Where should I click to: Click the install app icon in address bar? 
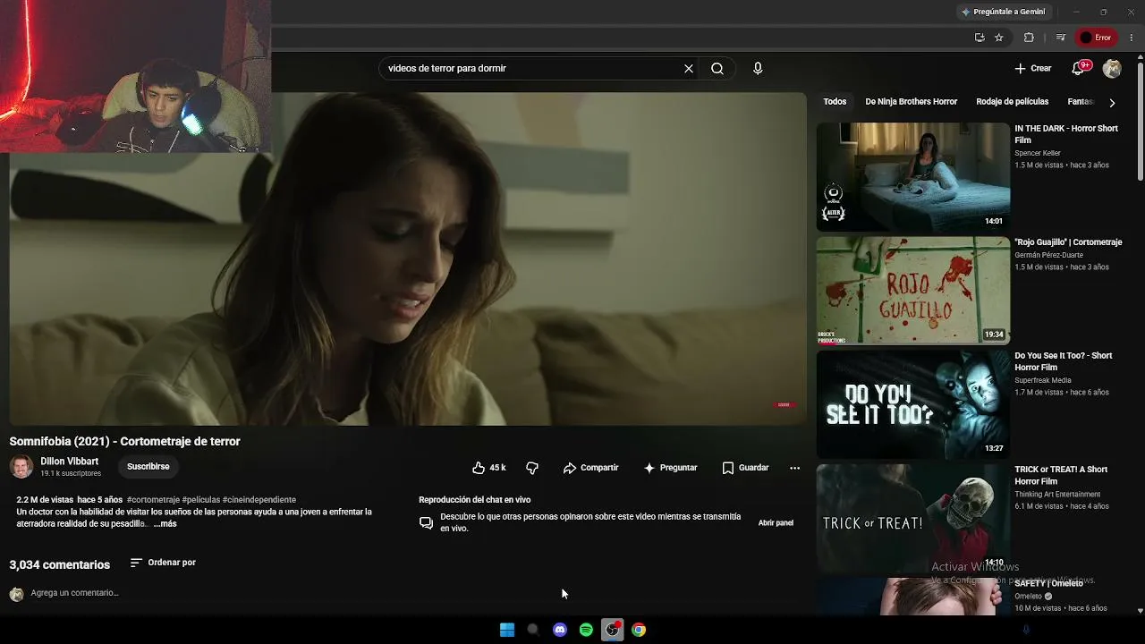[980, 38]
